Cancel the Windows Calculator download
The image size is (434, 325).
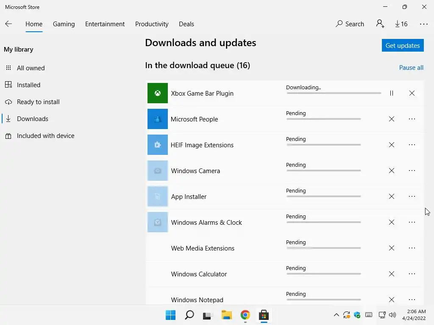(391, 274)
